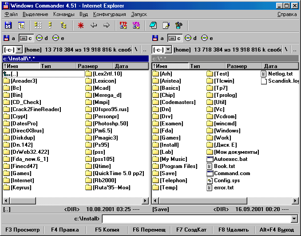Expand command line history dropdown
301x236 pixels.
coord(294,219)
